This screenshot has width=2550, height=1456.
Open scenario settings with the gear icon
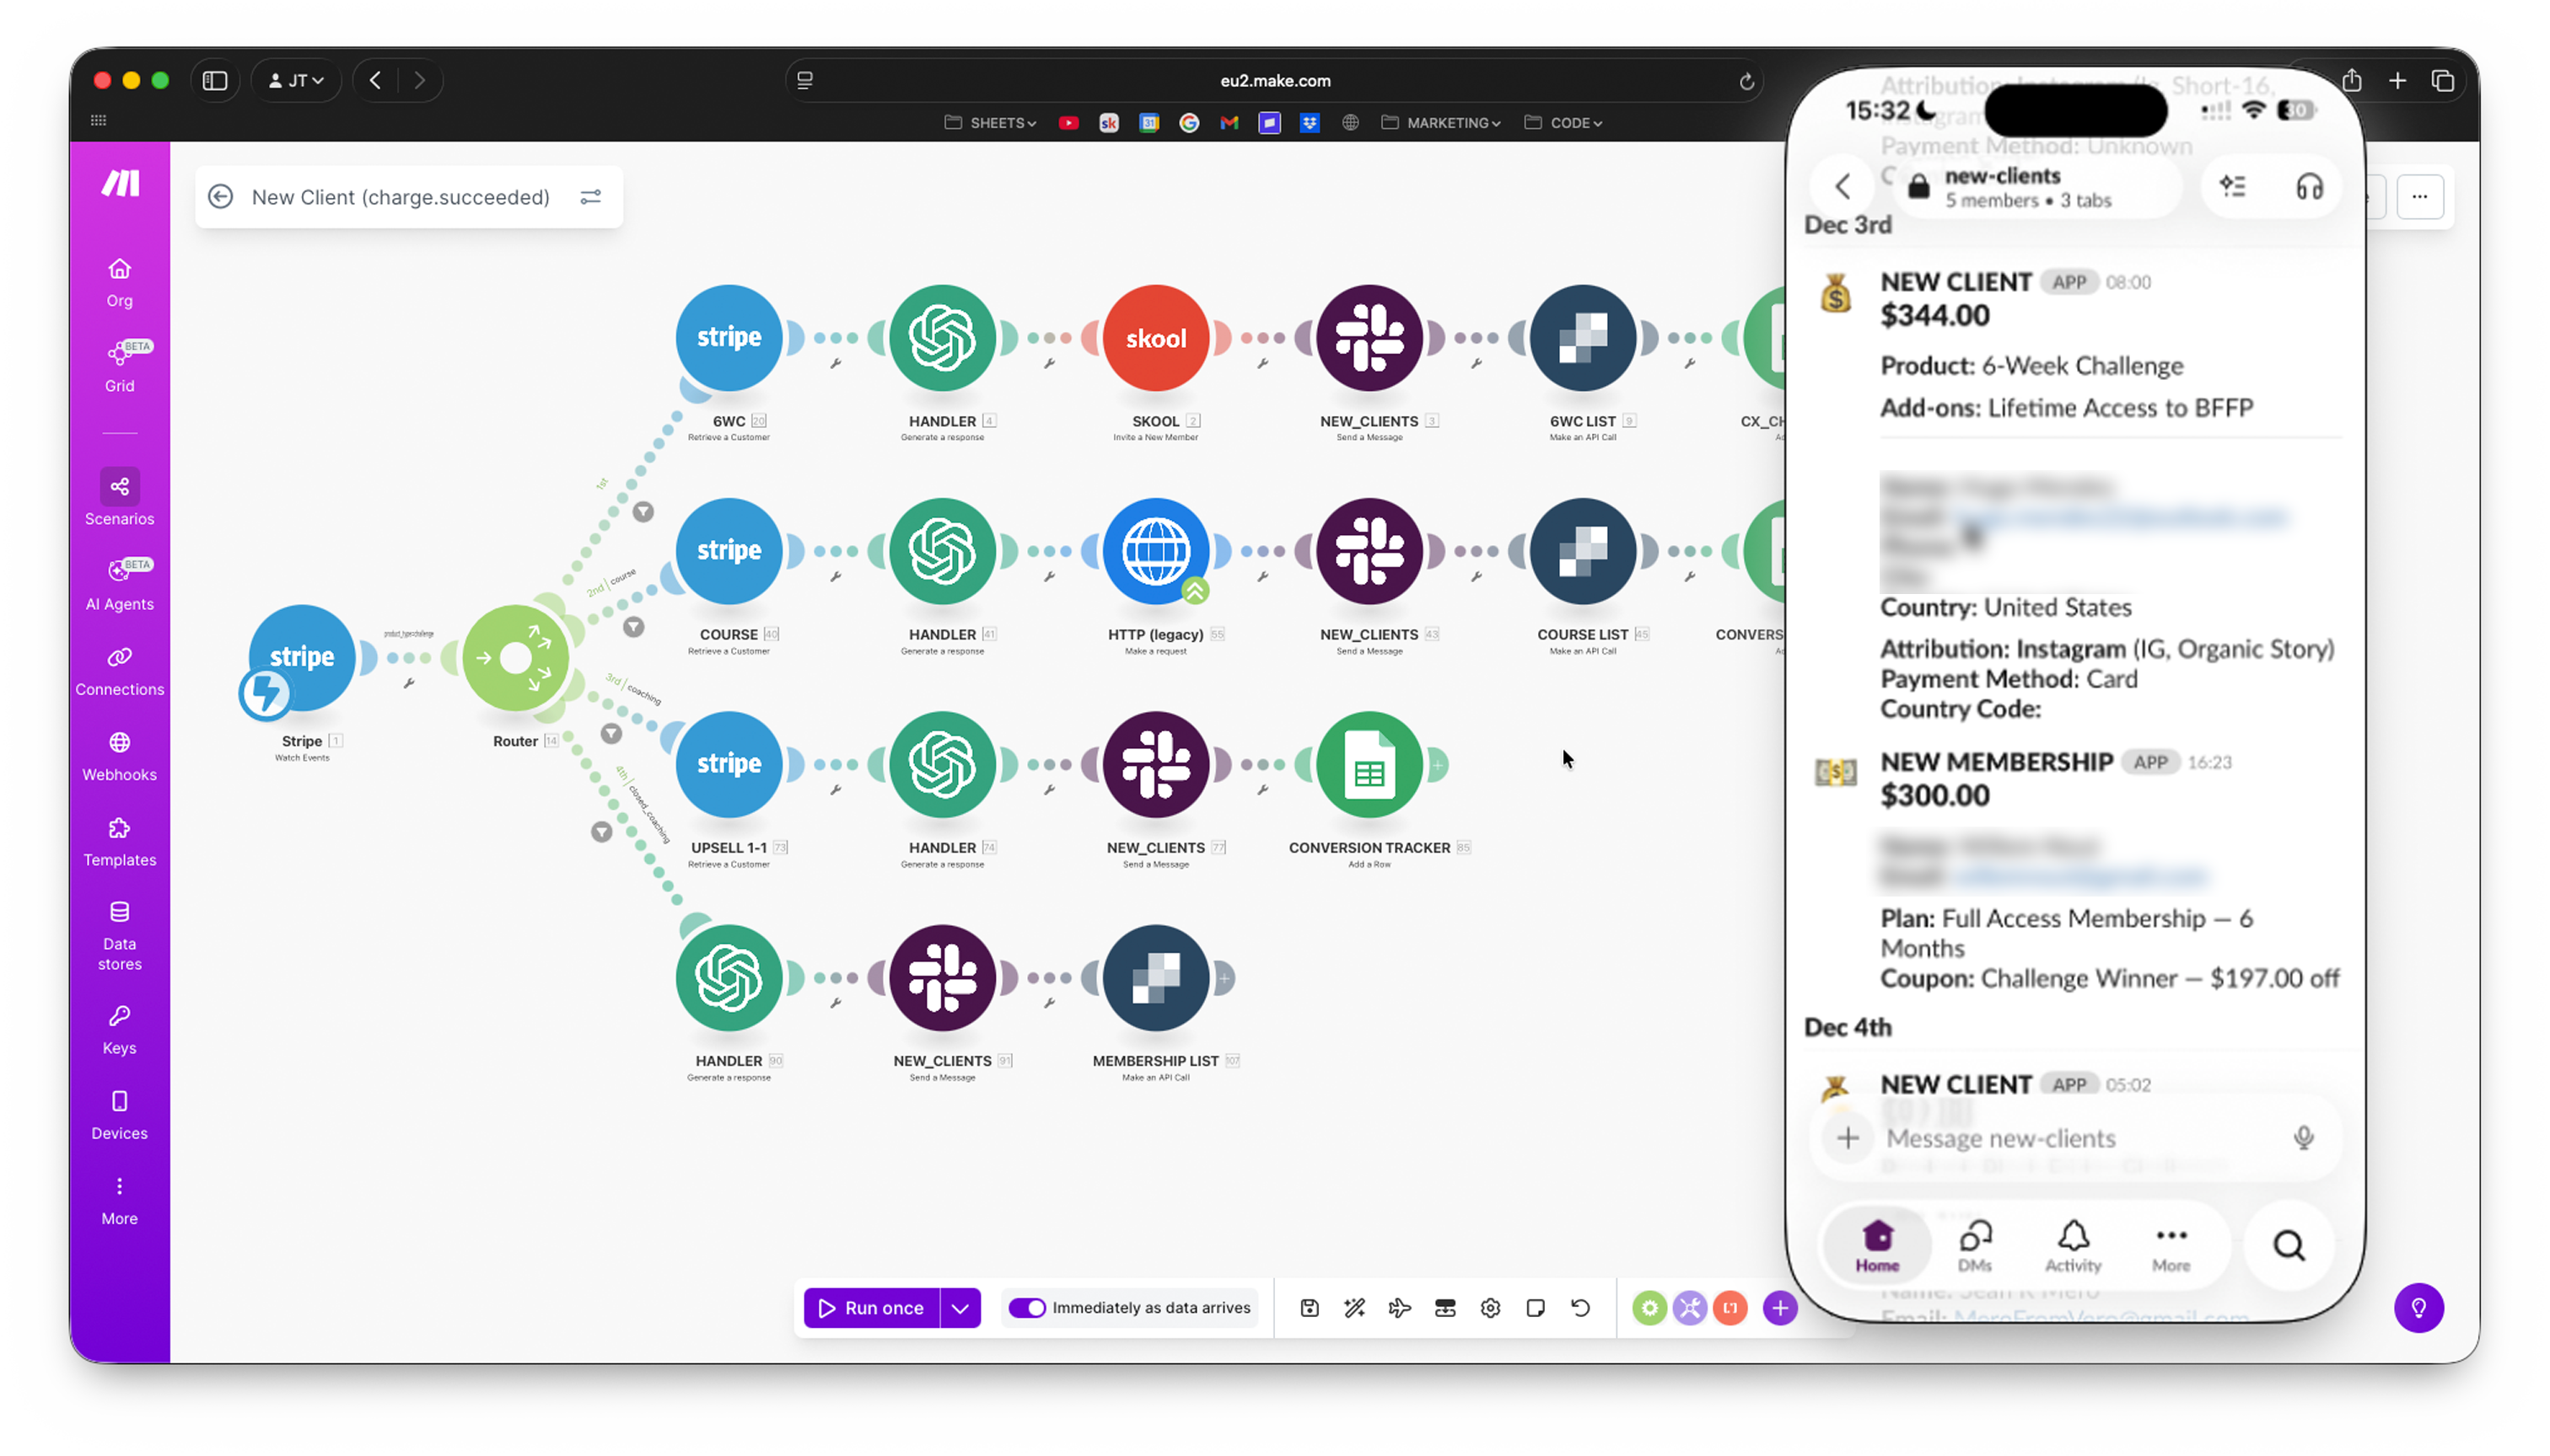tap(1489, 1308)
